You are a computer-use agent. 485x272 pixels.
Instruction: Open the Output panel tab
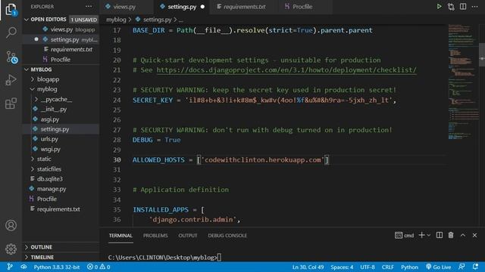pos(187,235)
